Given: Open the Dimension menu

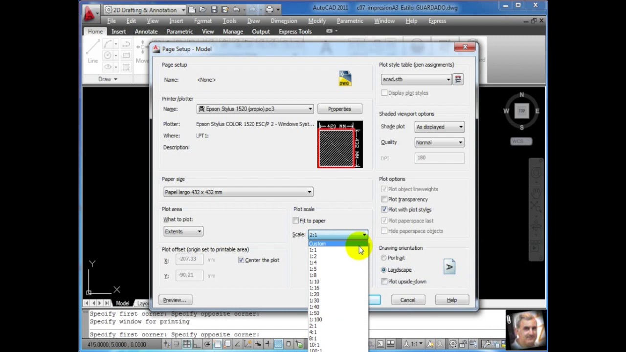Looking at the screenshot, I should 284,21.
